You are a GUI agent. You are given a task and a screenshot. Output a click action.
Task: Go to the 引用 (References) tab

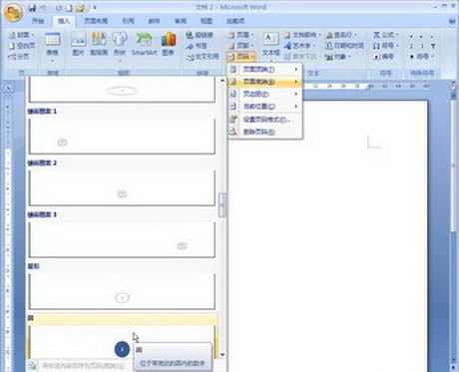tap(128, 21)
